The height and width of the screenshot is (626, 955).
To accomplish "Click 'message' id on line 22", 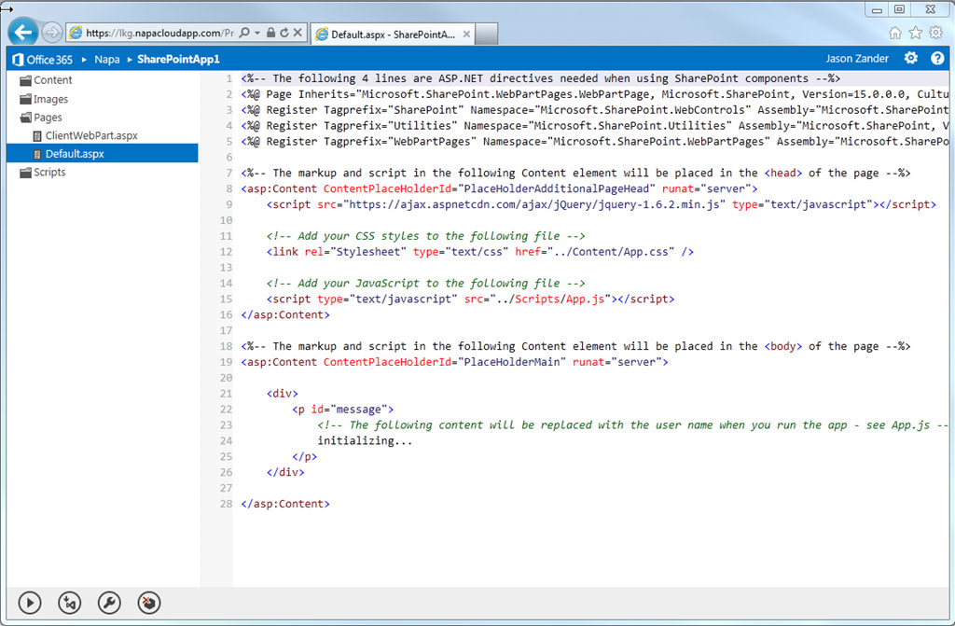I will pos(359,410).
